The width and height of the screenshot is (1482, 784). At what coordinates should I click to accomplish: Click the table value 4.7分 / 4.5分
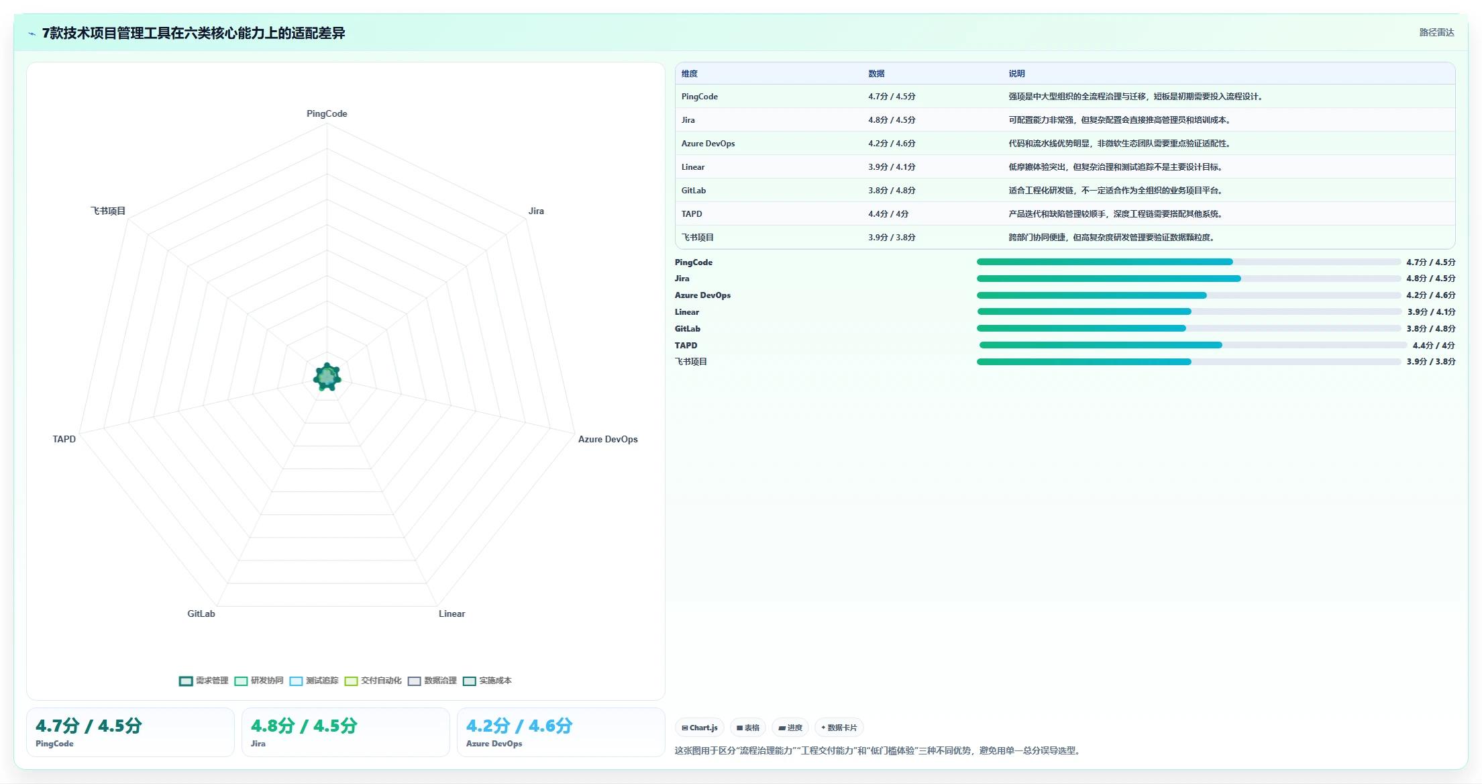pos(892,97)
